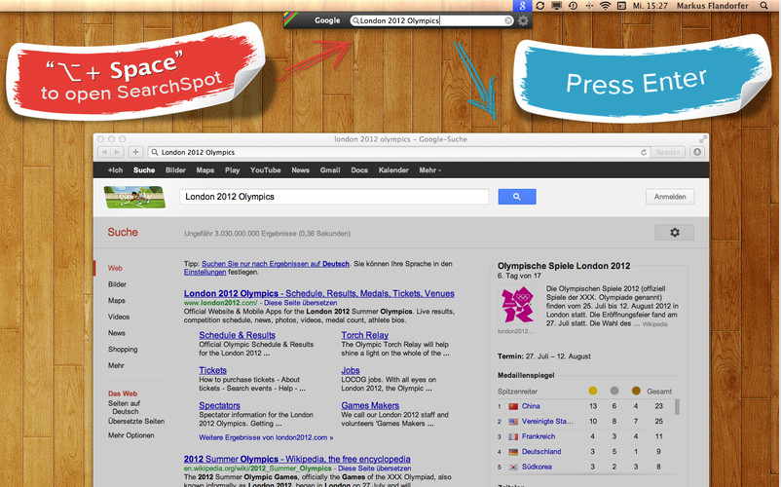Open Google search settings gear button
Image resolution: width=781 pixels, height=487 pixels.
675,233
